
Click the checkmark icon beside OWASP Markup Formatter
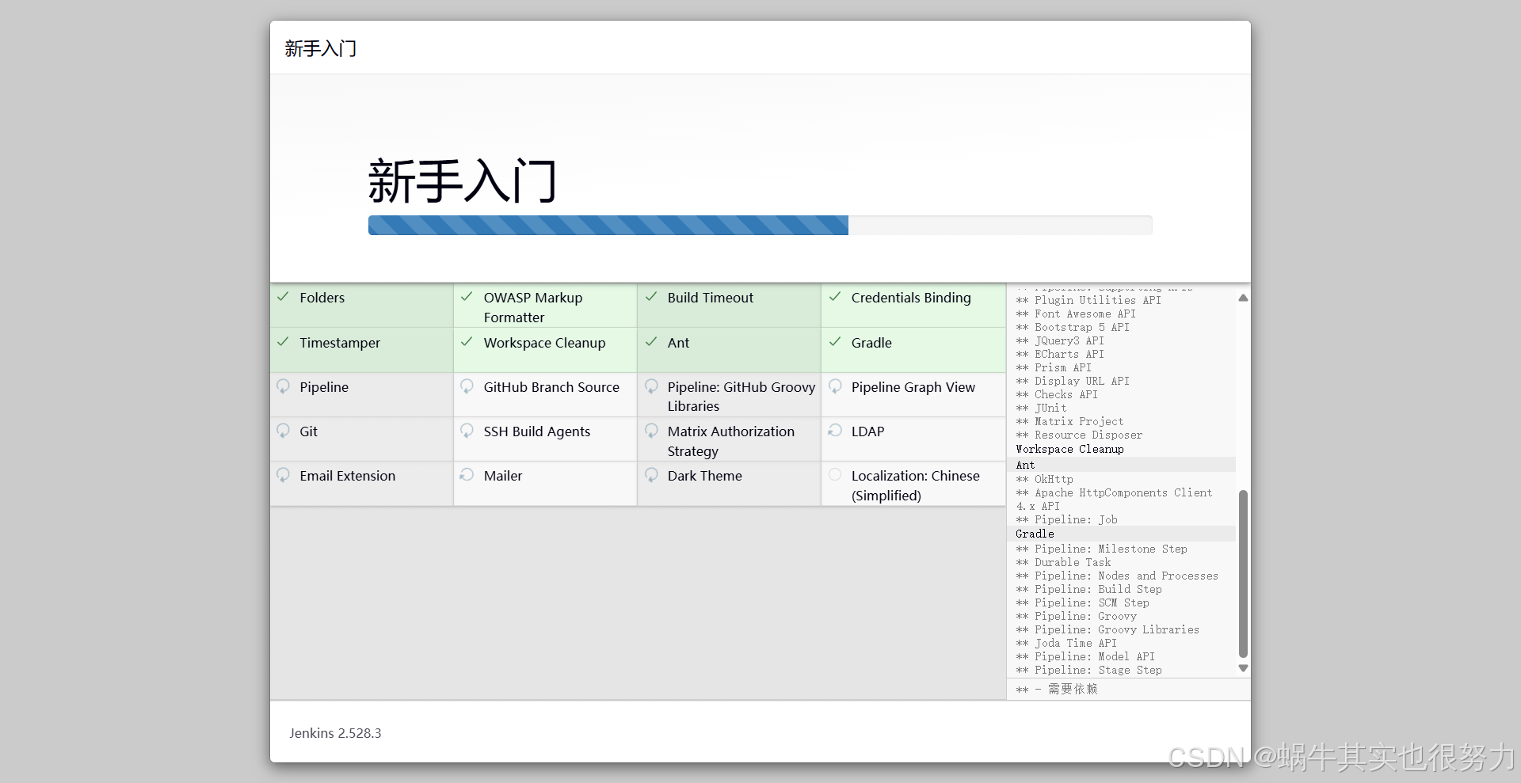pyautogui.click(x=467, y=297)
